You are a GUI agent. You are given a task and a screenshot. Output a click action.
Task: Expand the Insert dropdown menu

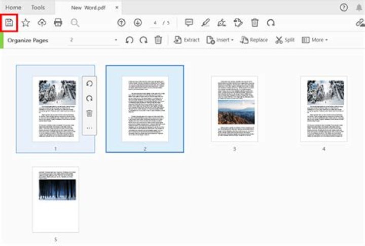pos(220,40)
